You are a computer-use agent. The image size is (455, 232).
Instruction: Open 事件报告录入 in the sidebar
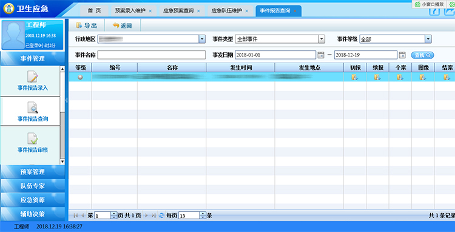click(x=33, y=81)
